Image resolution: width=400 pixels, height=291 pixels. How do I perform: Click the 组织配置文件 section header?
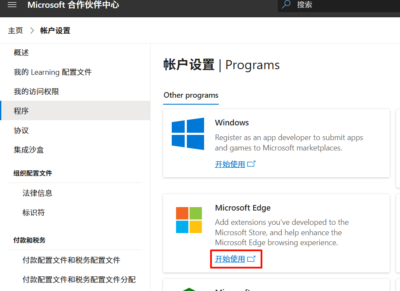click(x=33, y=173)
